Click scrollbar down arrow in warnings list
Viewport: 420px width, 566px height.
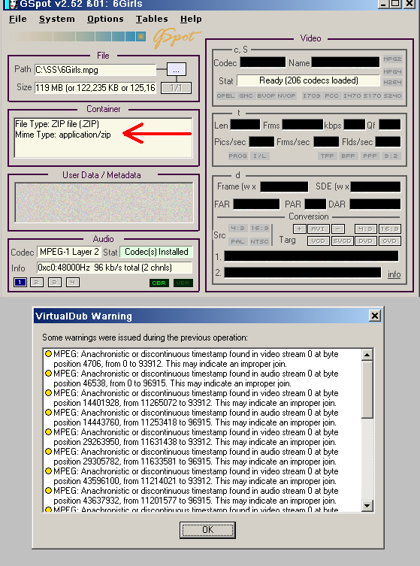point(367,506)
